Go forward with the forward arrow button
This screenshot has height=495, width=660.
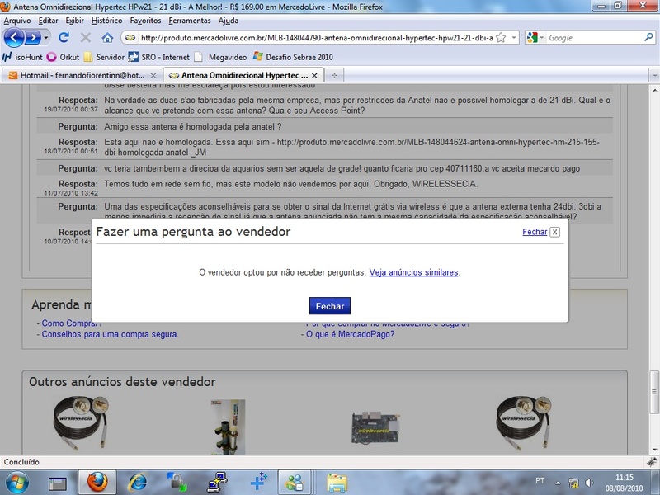33,38
